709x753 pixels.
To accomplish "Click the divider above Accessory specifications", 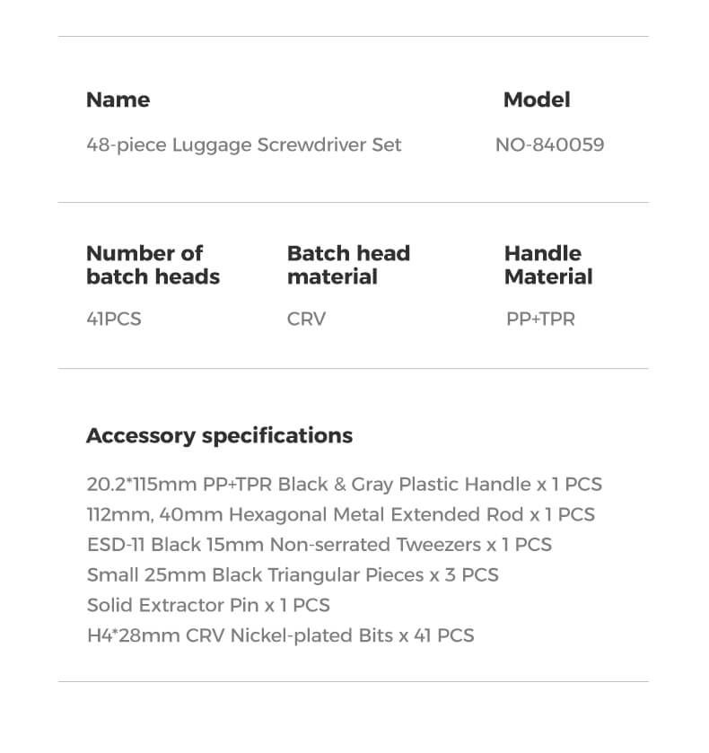I will [x=353, y=369].
